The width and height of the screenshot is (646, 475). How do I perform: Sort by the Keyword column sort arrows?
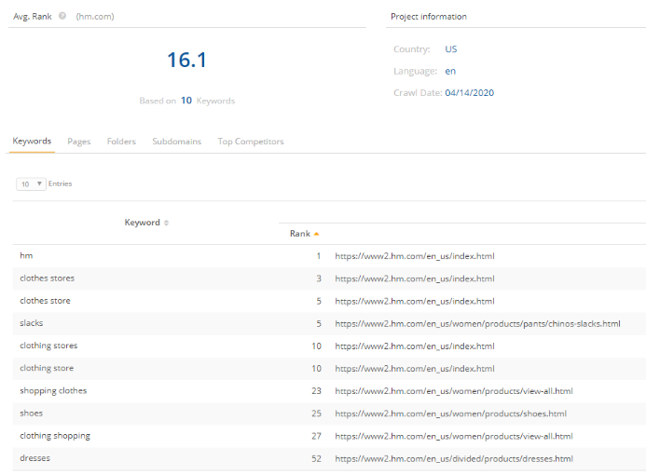pyautogui.click(x=167, y=223)
